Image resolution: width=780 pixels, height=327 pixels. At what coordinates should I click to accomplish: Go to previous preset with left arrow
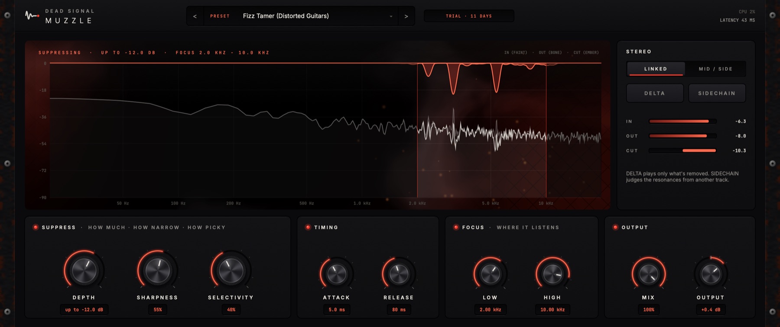195,16
